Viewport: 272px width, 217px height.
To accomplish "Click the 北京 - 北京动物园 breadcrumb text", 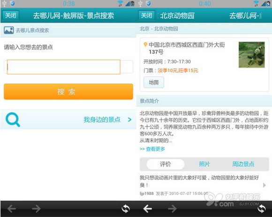I will tap(159, 29).
